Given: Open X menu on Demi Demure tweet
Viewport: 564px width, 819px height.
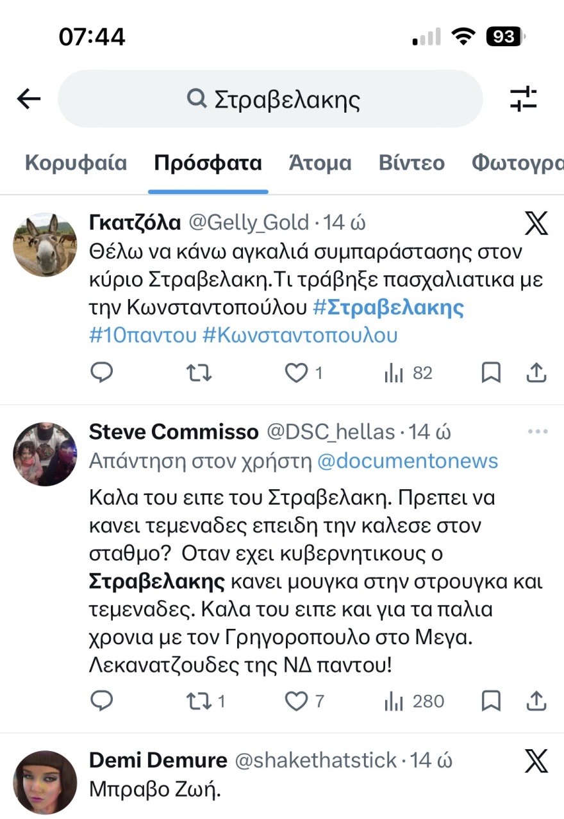Looking at the screenshot, I should (536, 761).
